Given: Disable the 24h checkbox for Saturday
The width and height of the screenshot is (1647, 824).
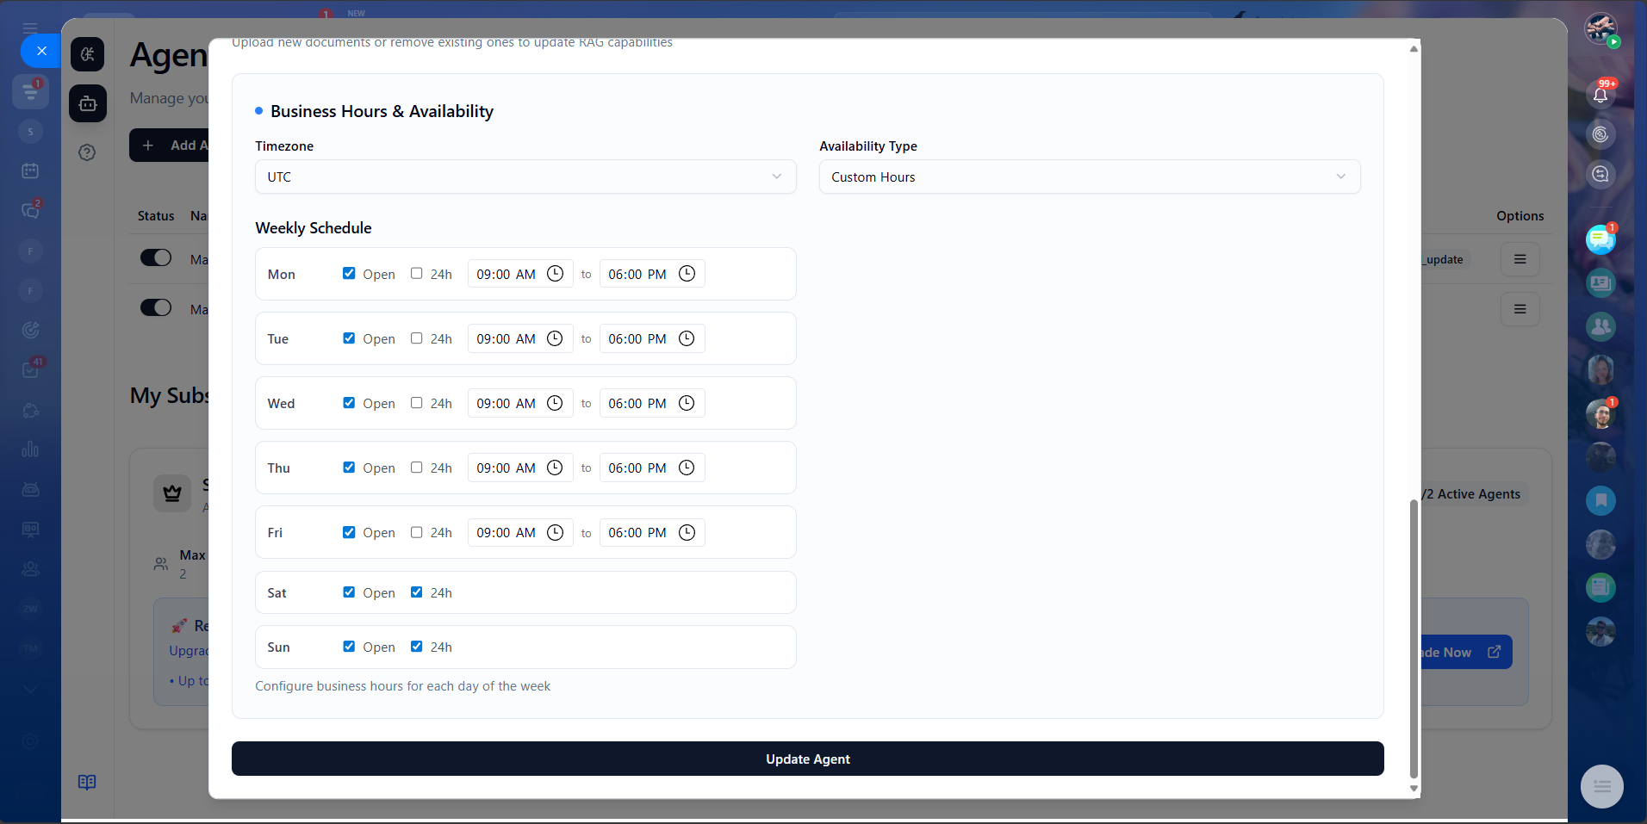Looking at the screenshot, I should (x=417, y=592).
